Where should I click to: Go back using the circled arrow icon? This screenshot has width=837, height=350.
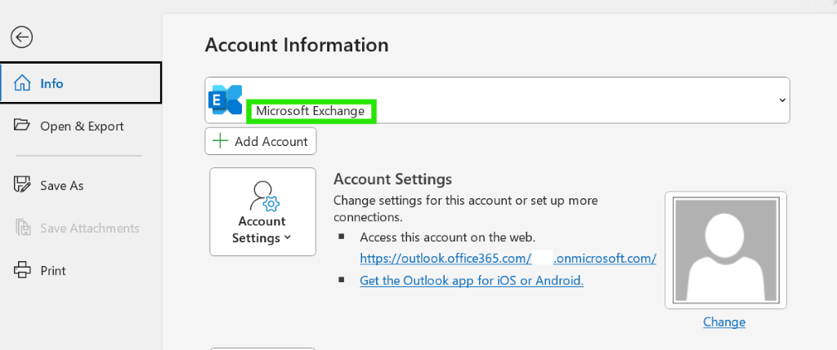21,38
